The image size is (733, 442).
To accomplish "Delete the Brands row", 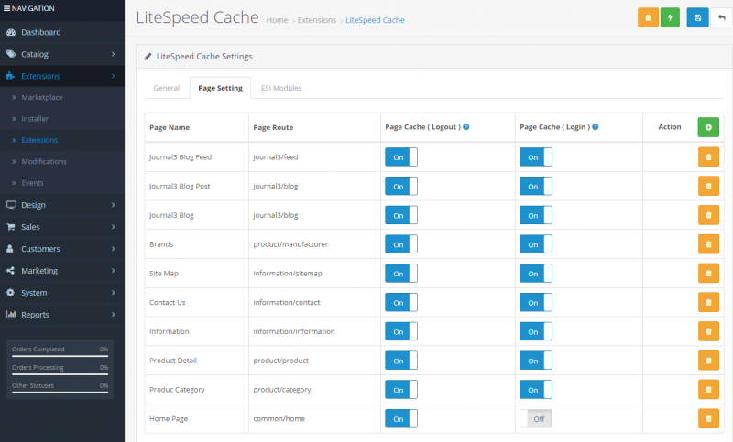I will tap(708, 244).
